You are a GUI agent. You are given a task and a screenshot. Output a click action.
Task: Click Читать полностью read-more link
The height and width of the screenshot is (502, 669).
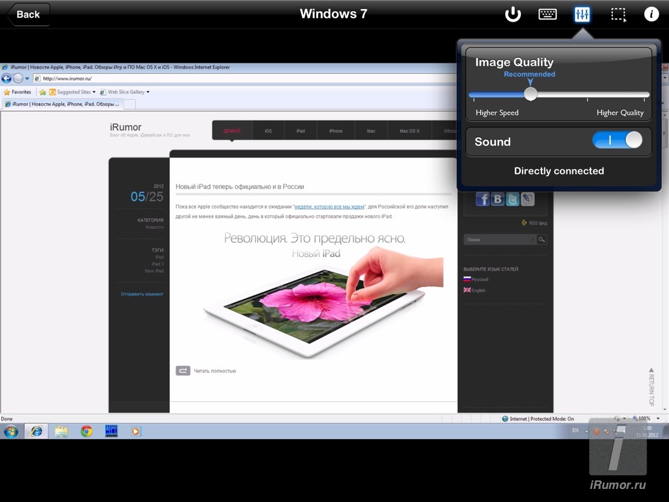pyautogui.click(x=206, y=371)
